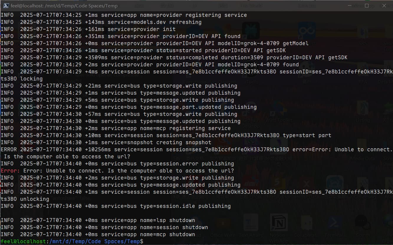Close the terminal window
Image resolution: width=393 pixels, height=245 pixels.
tap(384, 6)
